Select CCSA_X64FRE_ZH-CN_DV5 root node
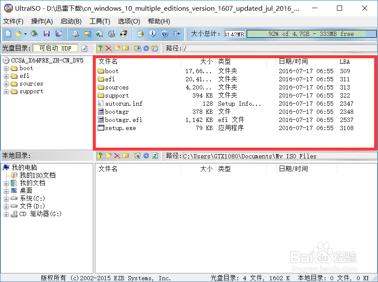The width and height of the screenshot is (378, 282). coord(47,60)
